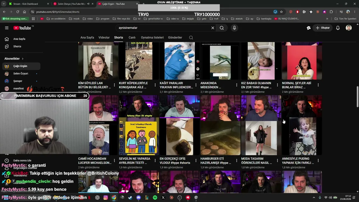
Task: Go back in browser history
Action: (4, 12)
